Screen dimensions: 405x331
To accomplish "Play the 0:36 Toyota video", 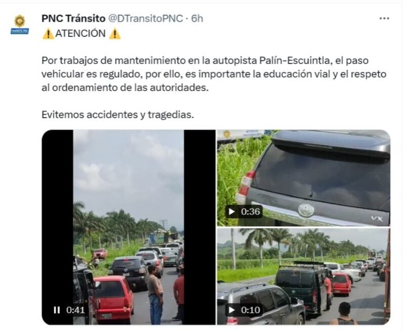I will (x=232, y=212).
